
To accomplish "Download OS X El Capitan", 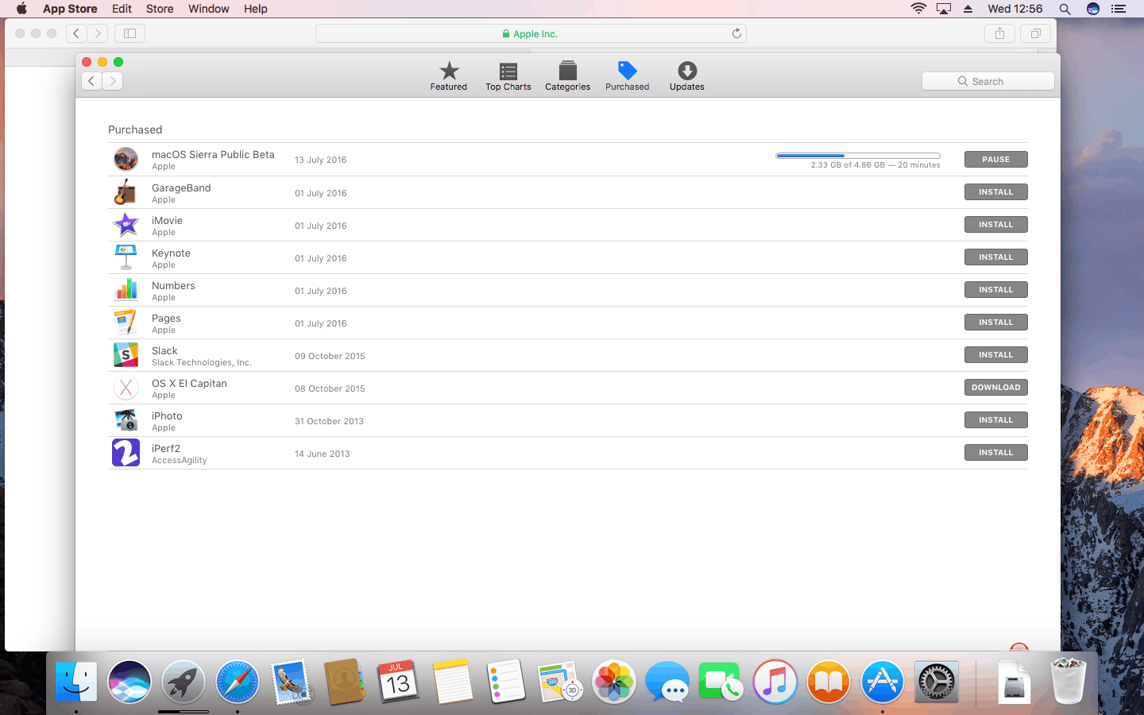I will 995,387.
